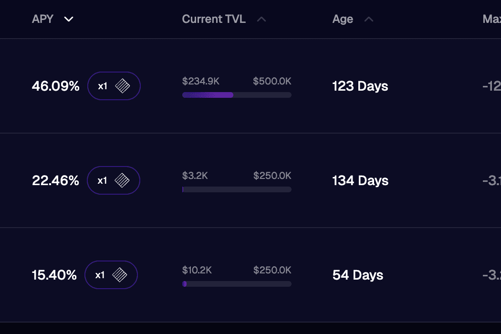Sort by Age using its chevron
This screenshot has height=334, width=501.
coord(369,19)
